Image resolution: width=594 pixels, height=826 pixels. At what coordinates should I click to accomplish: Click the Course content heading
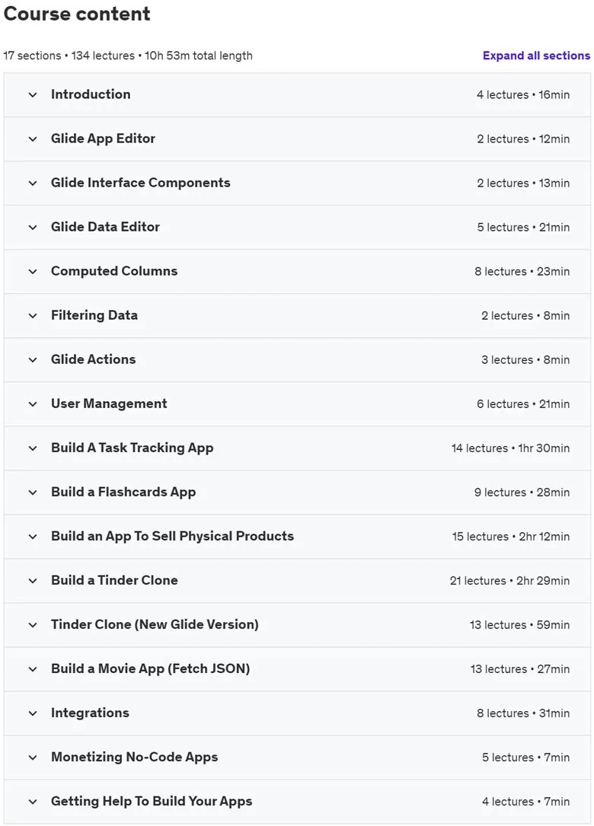[x=77, y=14]
